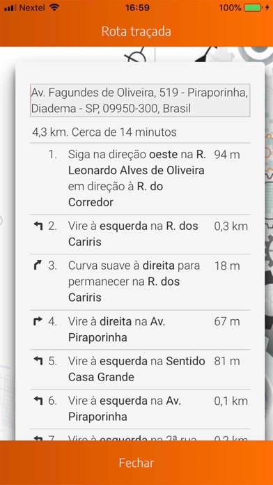Tap the Wi-Fi icon in status bar
273x485 pixels.
(54, 8)
